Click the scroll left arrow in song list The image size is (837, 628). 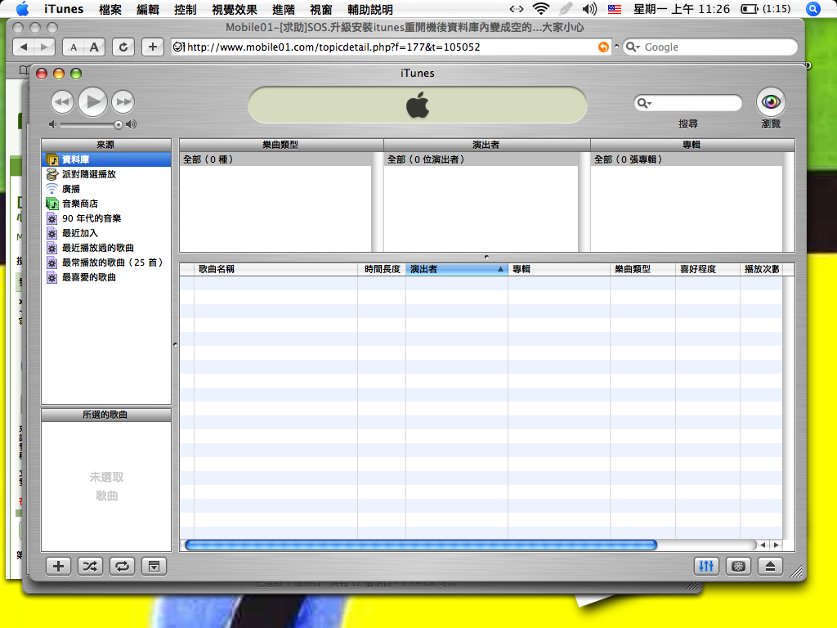(x=763, y=545)
